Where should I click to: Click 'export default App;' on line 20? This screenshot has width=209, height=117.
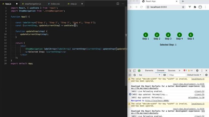coord(22,64)
